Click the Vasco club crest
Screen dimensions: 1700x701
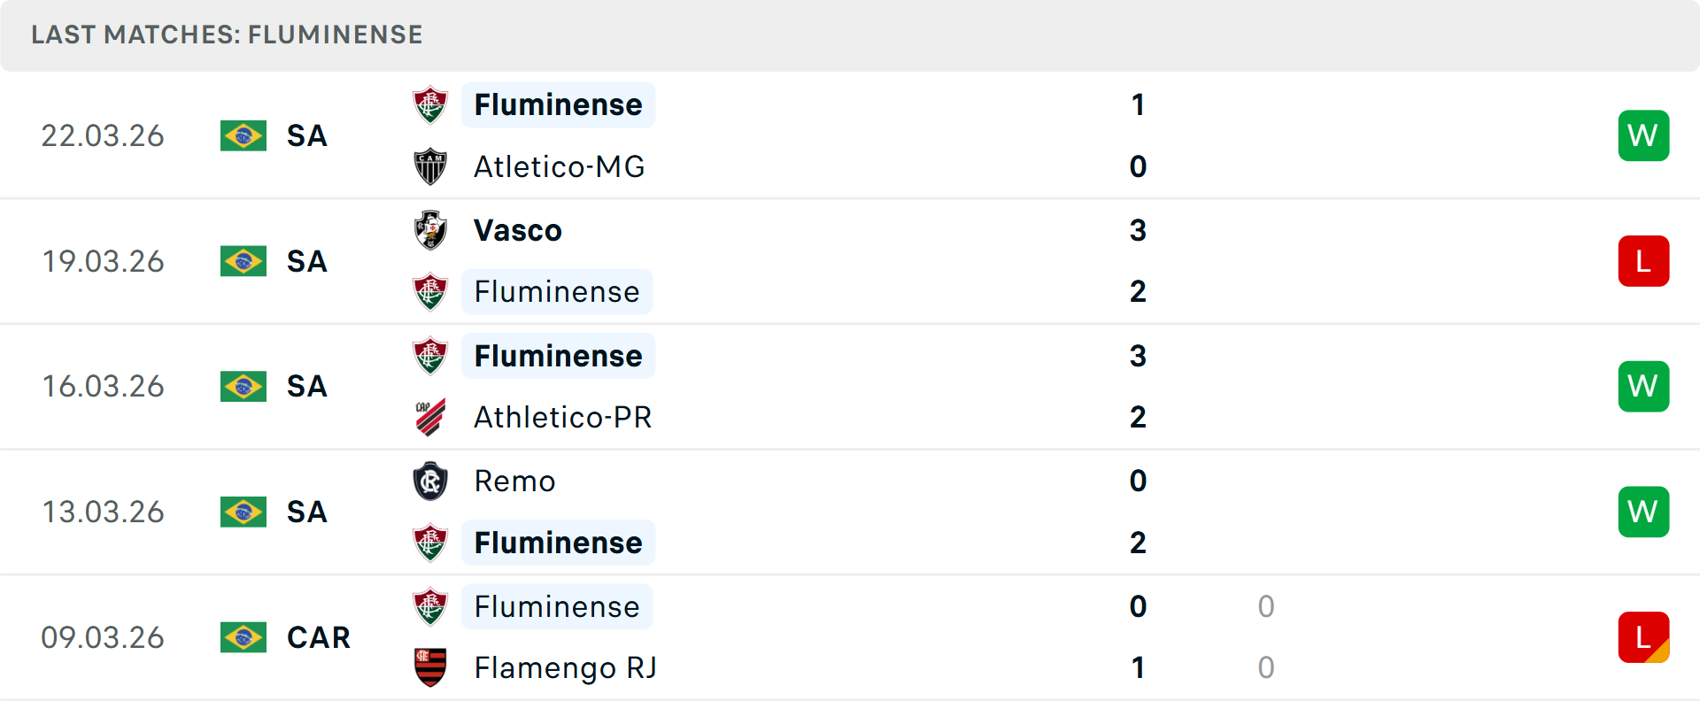pos(430,230)
